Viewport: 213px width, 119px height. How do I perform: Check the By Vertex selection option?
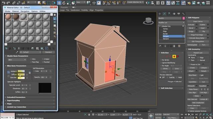(161, 60)
